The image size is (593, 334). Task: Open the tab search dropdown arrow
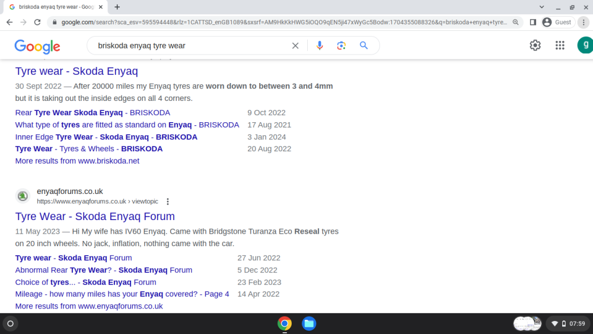(541, 7)
